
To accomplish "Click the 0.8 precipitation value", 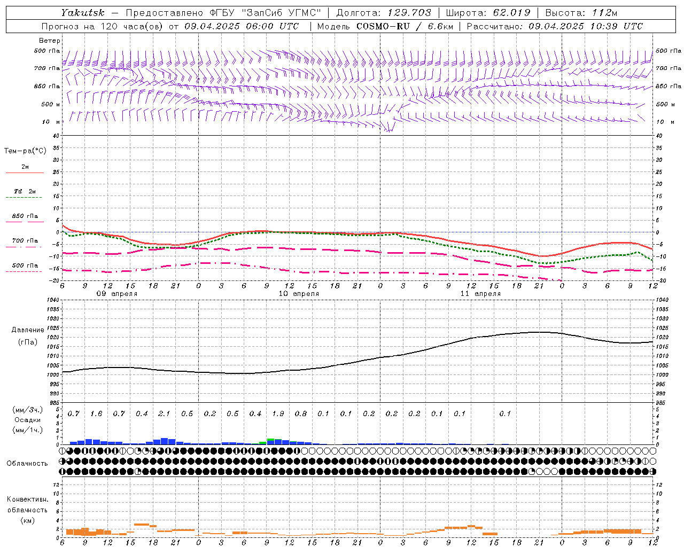I will 301,414.
